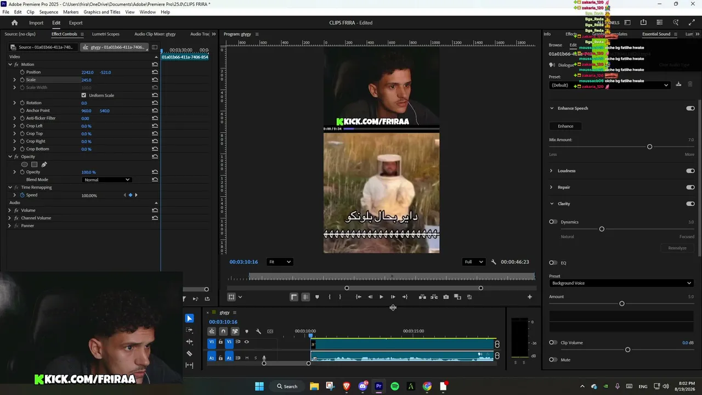Enable the EQ toggle
Image resolution: width=702 pixels, height=395 pixels.
553,263
